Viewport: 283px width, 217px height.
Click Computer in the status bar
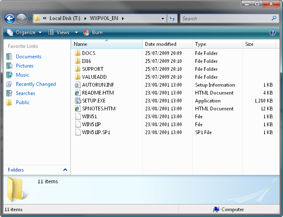click(x=228, y=210)
